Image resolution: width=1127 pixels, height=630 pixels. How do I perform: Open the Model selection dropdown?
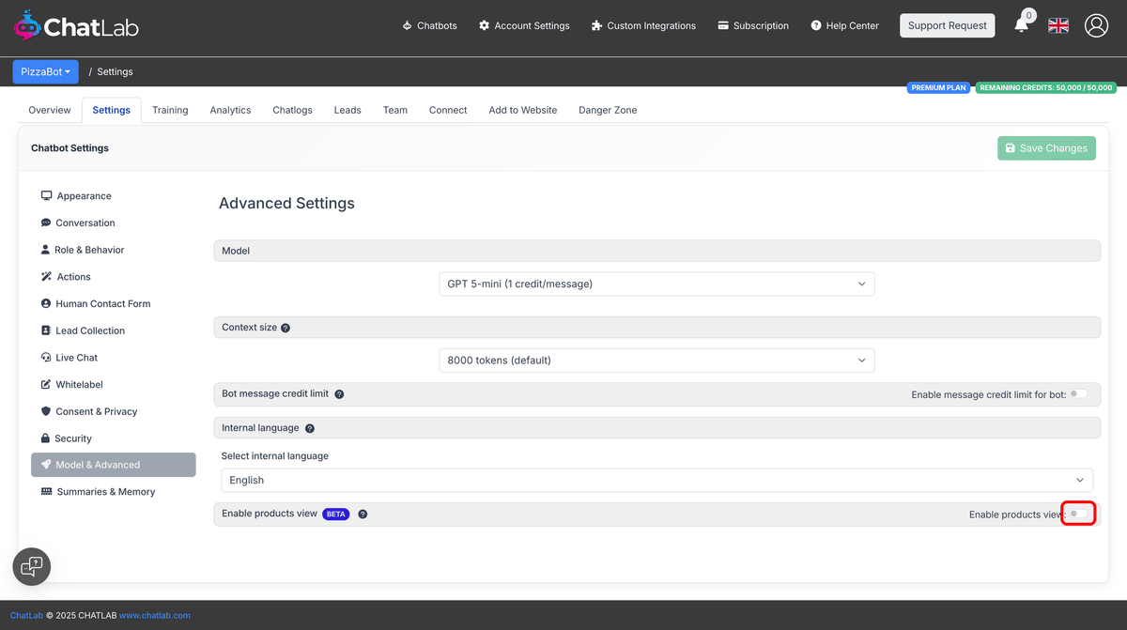[x=656, y=284]
